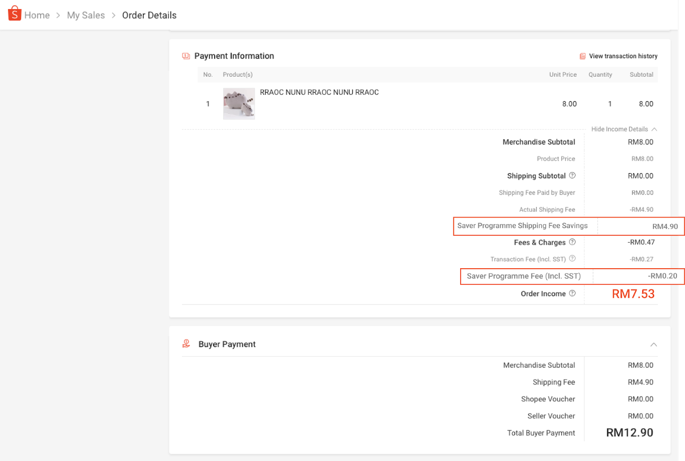The width and height of the screenshot is (685, 461).
Task: Click the Buyer Payment coin icon
Action: click(186, 343)
